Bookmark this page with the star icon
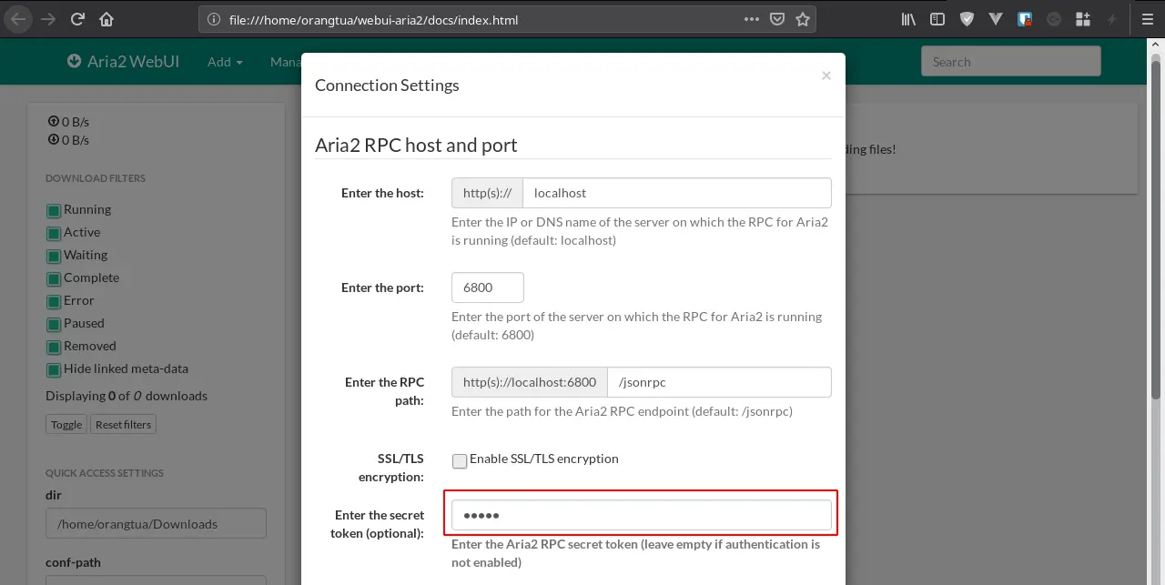 (x=802, y=19)
